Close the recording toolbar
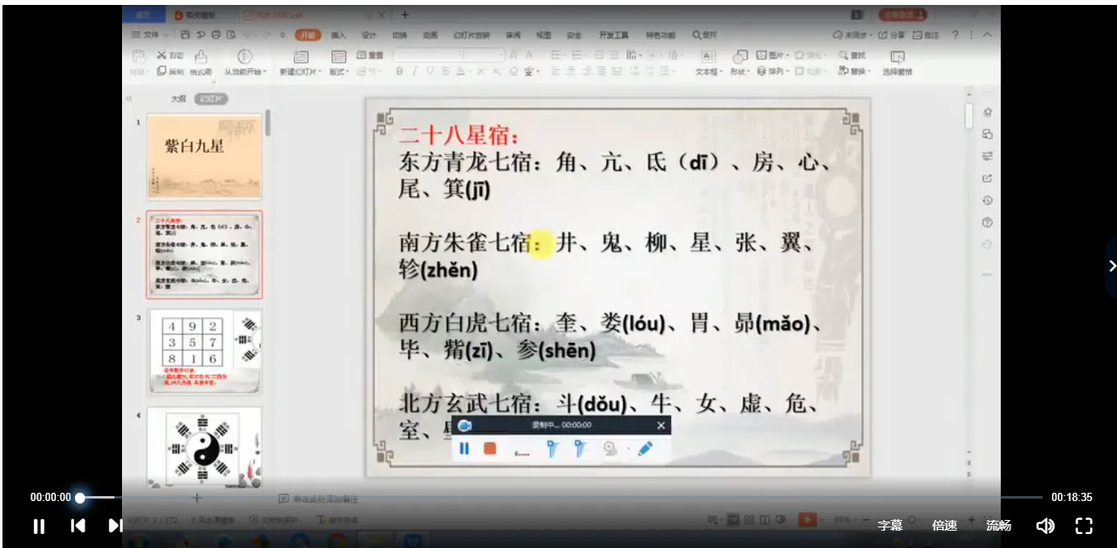 pyautogui.click(x=660, y=425)
